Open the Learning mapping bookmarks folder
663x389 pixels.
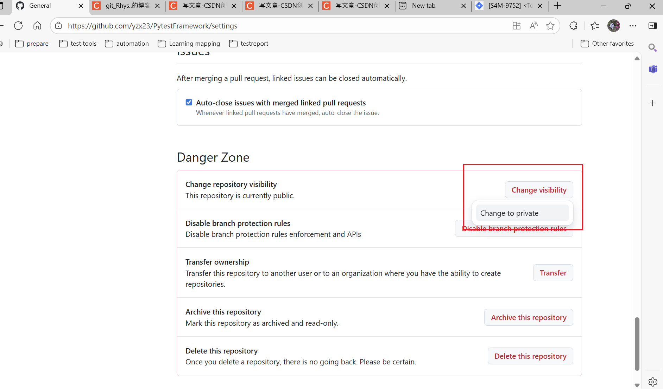click(x=189, y=43)
